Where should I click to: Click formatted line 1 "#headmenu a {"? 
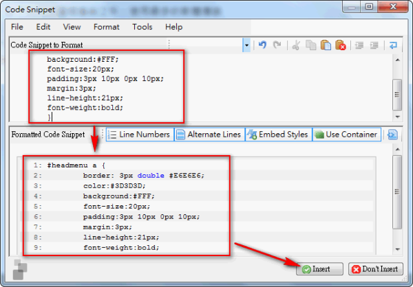coord(76,165)
